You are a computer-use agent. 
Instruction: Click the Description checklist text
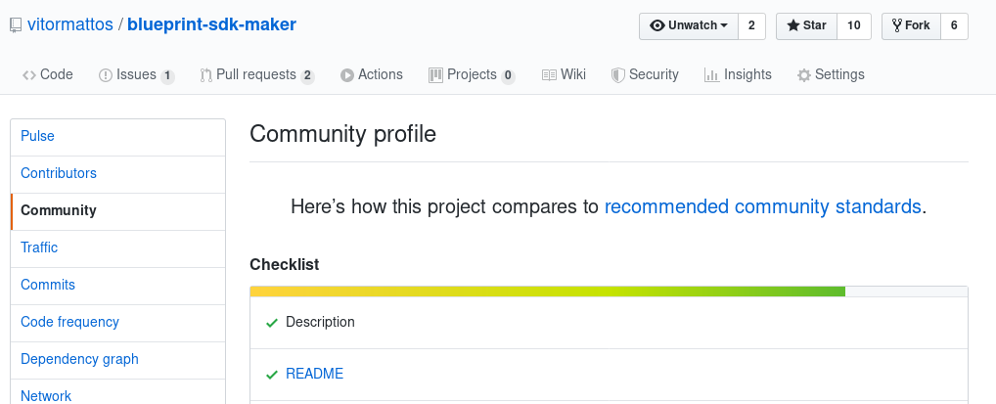pyautogui.click(x=320, y=322)
